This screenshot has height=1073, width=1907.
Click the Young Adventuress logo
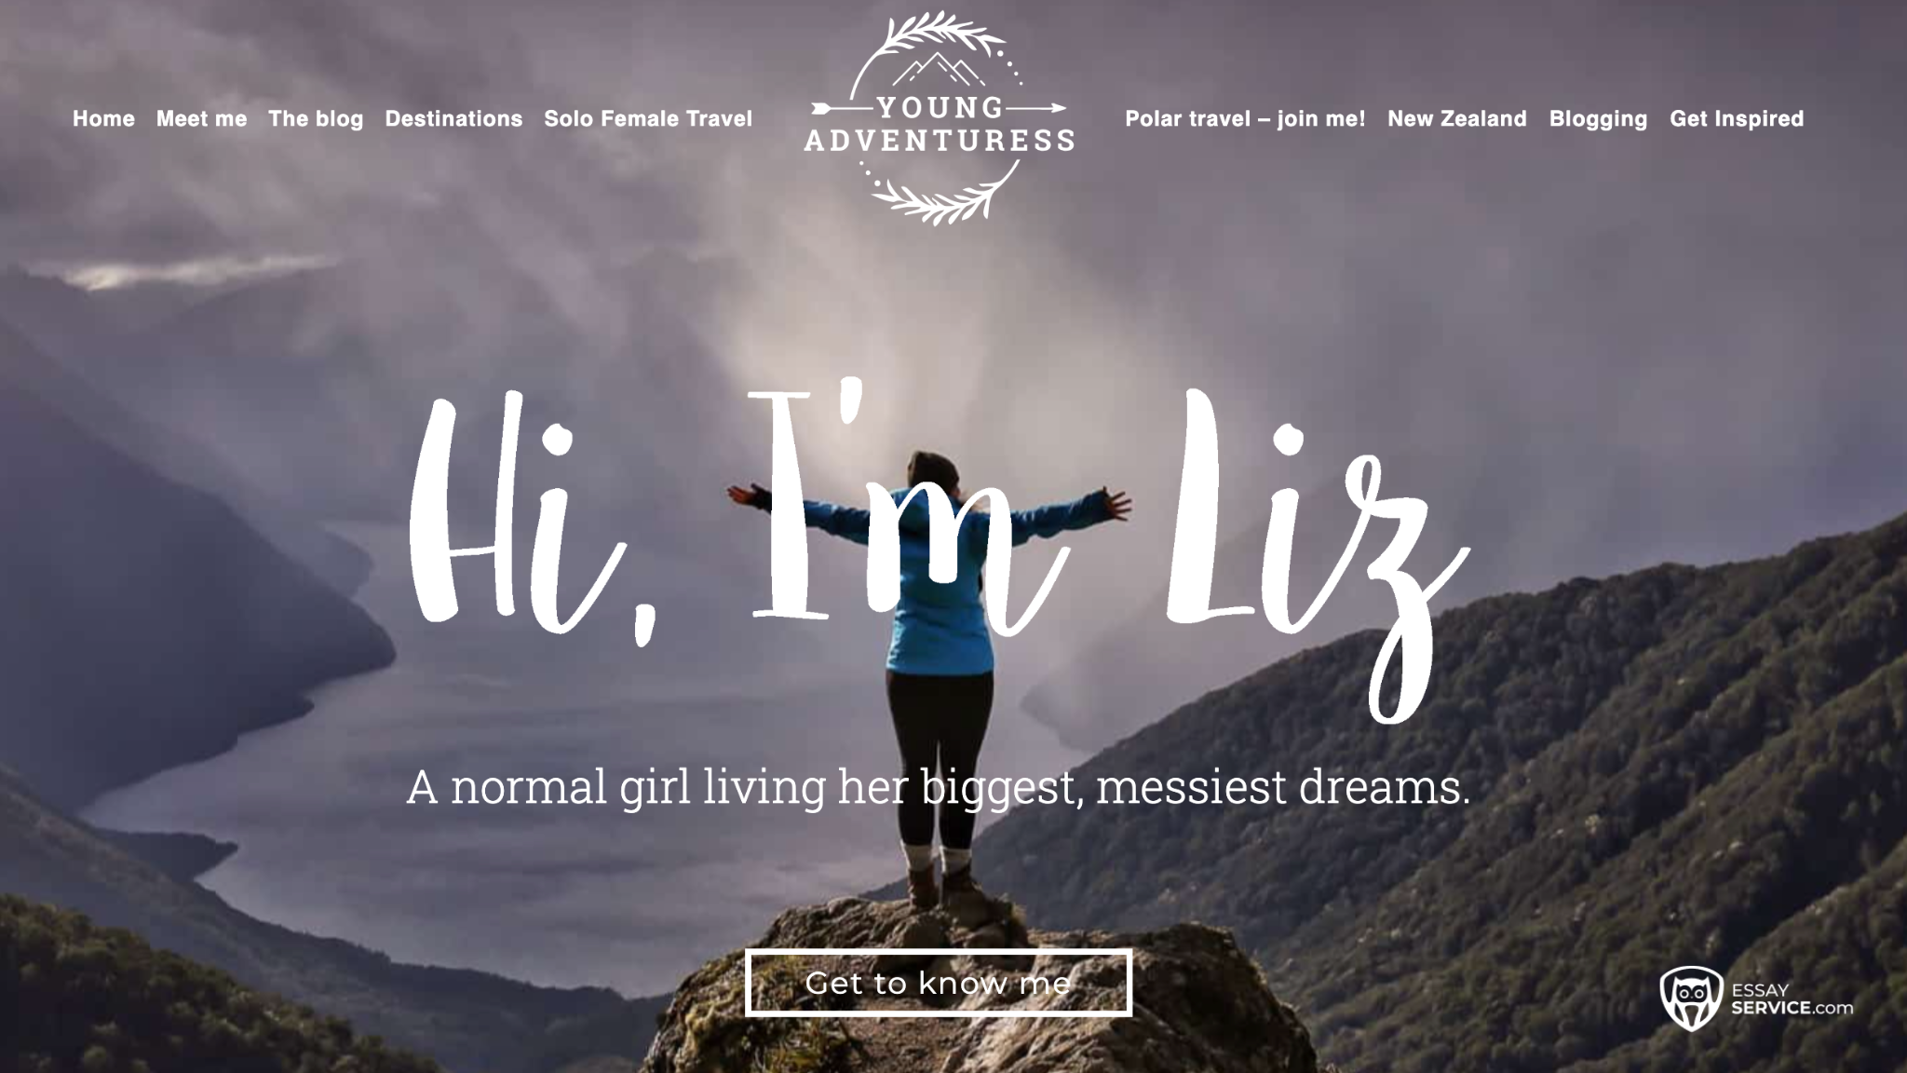click(x=939, y=118)
